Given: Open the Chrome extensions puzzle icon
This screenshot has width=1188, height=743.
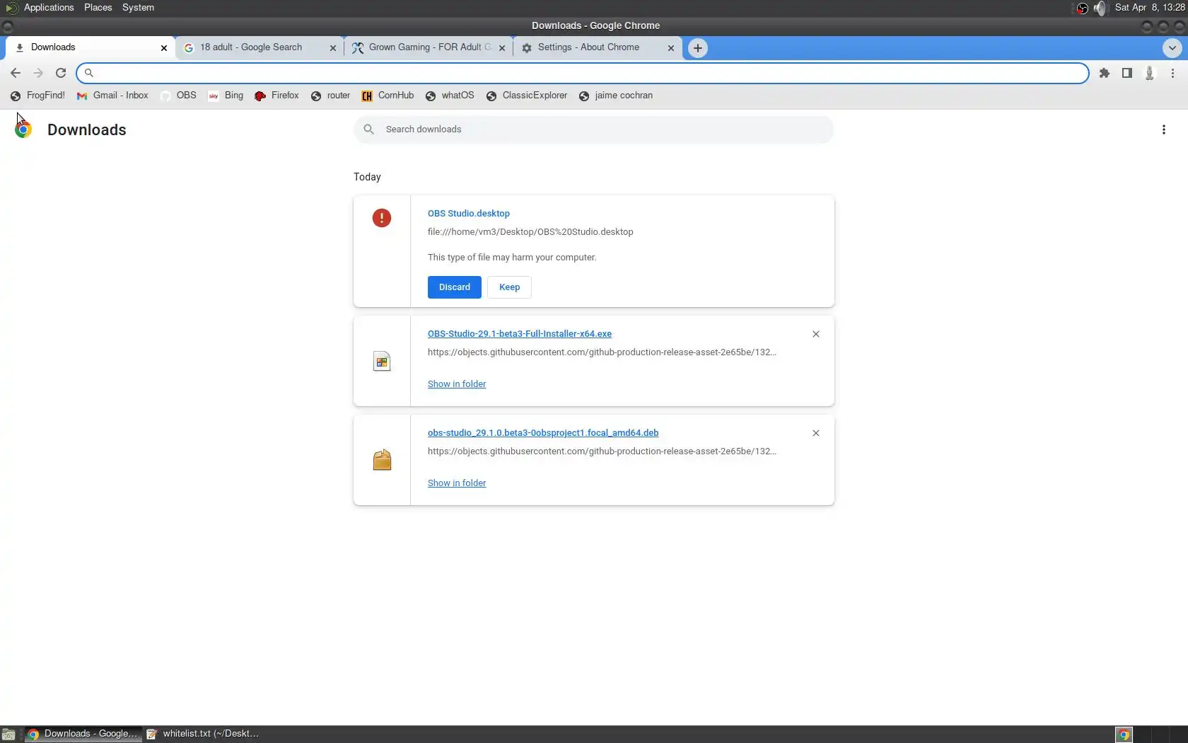Looking at the screenshot, I should [1105, 73].
